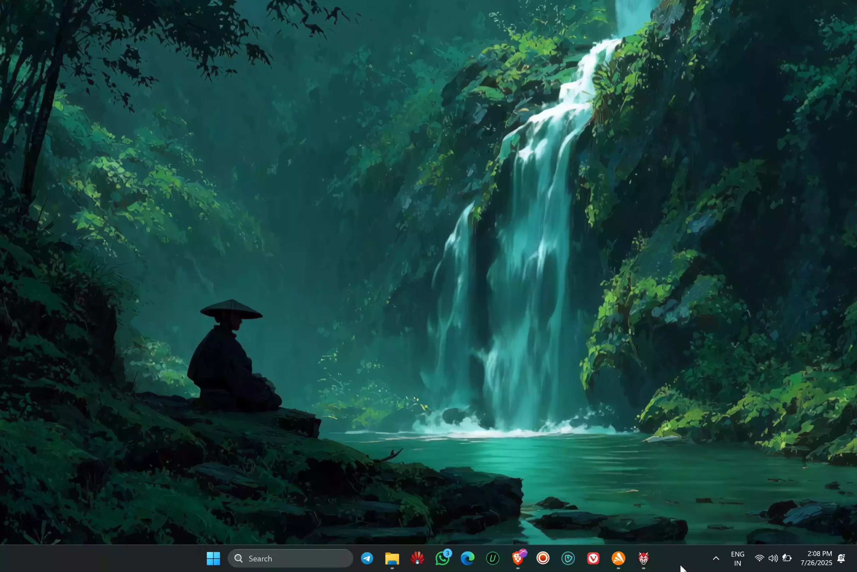Screen dimensions: 857x572
Task: Click the speaker volume icon
Action: 773,558
